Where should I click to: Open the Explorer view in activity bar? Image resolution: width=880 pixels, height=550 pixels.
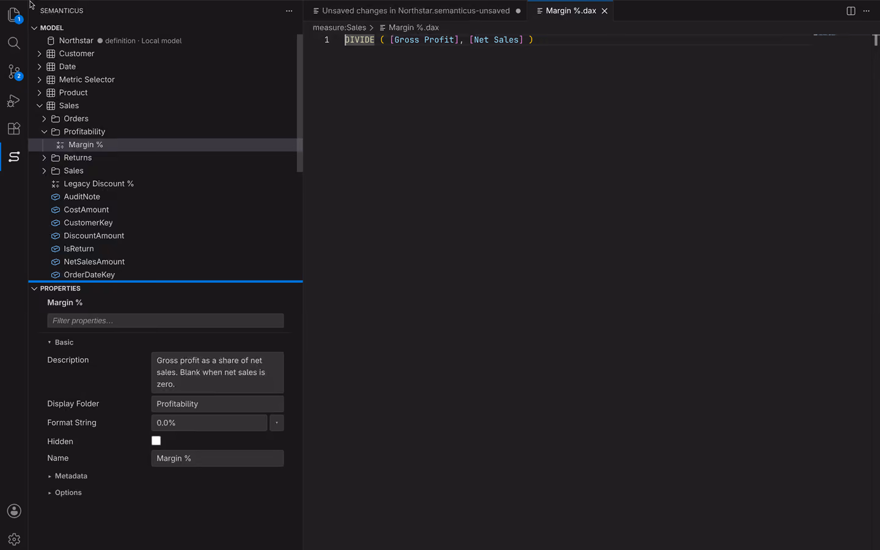tap(14, 14)
